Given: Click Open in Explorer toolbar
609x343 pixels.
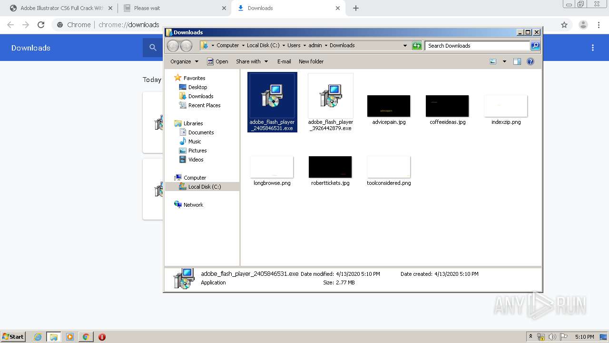Looking at the screenshot, I should click(x=217, y=61).
